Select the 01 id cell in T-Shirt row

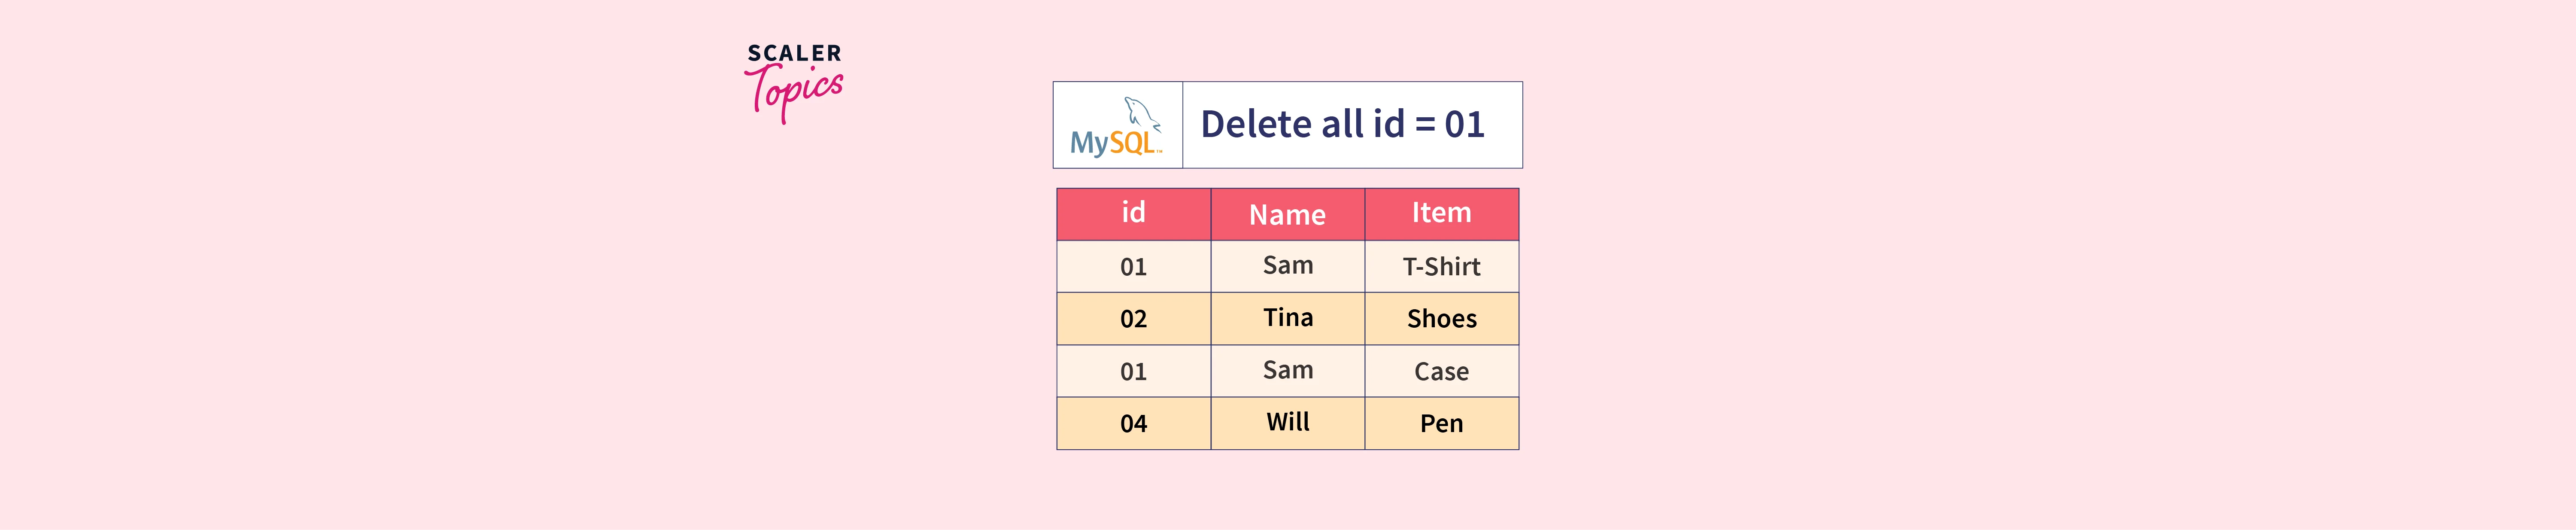click(1133, 267)
